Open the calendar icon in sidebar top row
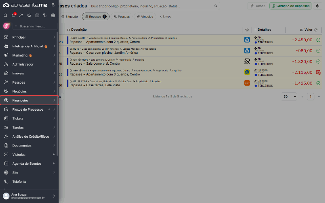The height and width of the screenshot is (203, 325). [37, 15]
